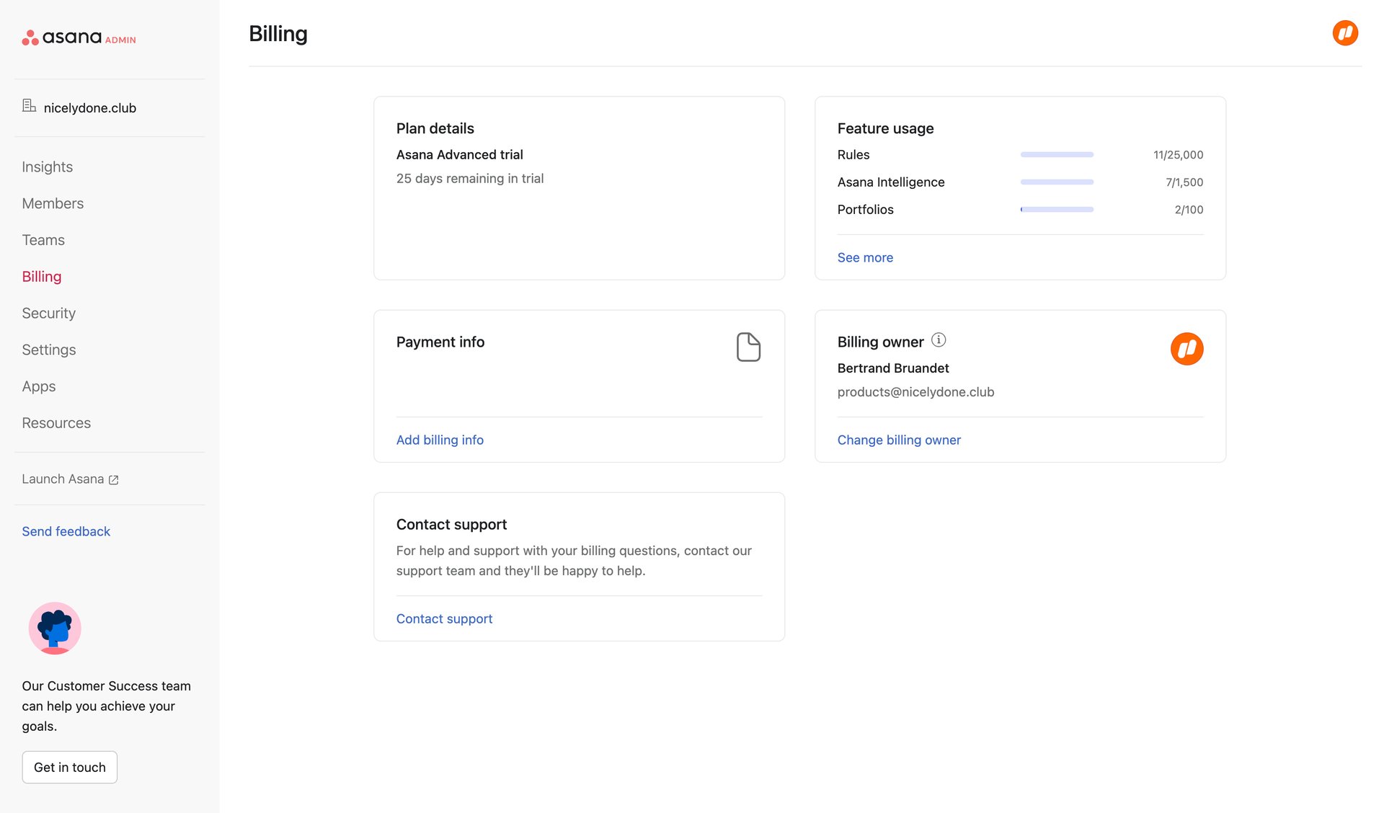Click the building icon beside nicelydone.club

click(29, 105)
